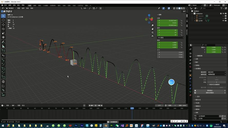The image size is (228, 128).
Task: Select the Select Box tool
Action: point(3,16)
